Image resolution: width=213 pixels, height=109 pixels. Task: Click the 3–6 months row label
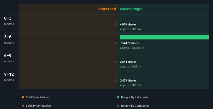point(9,39)
